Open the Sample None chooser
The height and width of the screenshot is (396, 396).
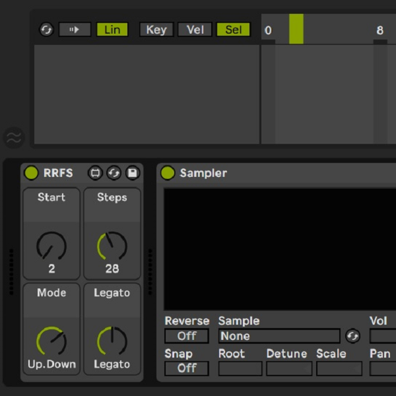click(279, 336)
